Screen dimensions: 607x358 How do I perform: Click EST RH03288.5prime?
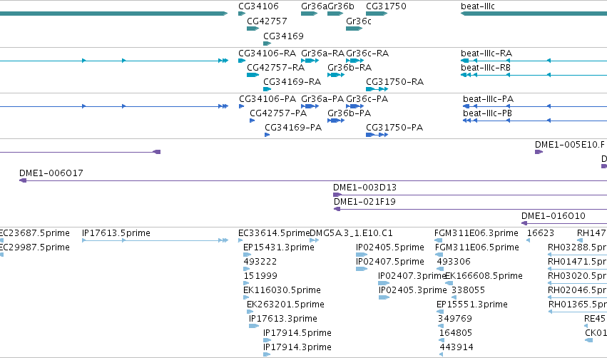coord(577,247)
